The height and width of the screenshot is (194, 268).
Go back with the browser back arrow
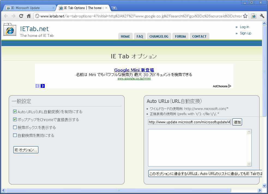tap(6, 16)
